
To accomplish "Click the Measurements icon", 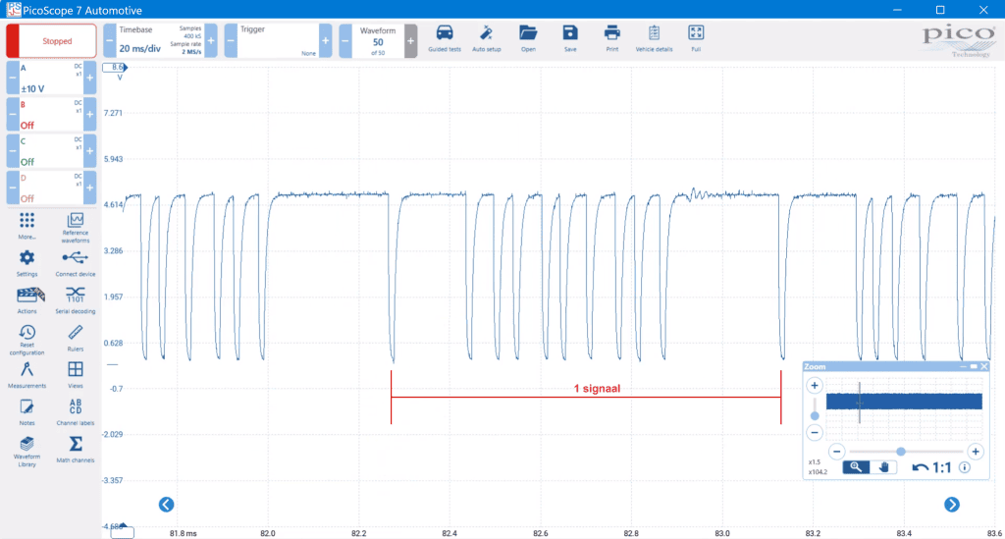I will pos(26,374).
